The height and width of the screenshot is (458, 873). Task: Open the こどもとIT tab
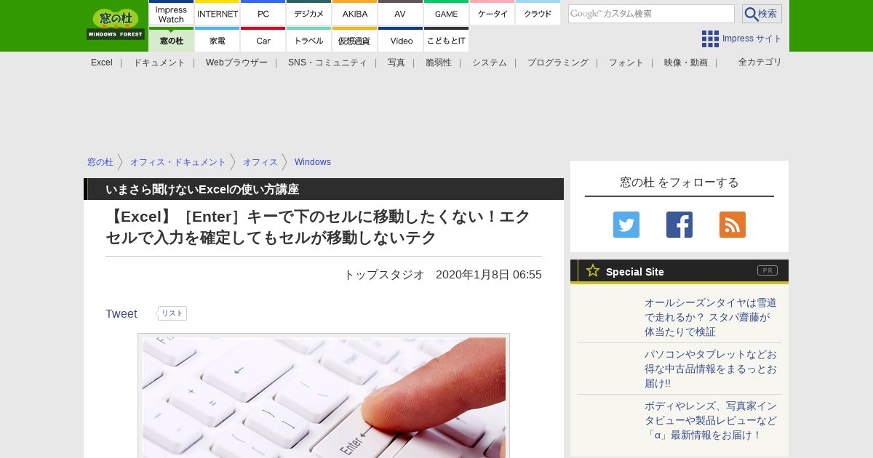[x=447, y=40]
